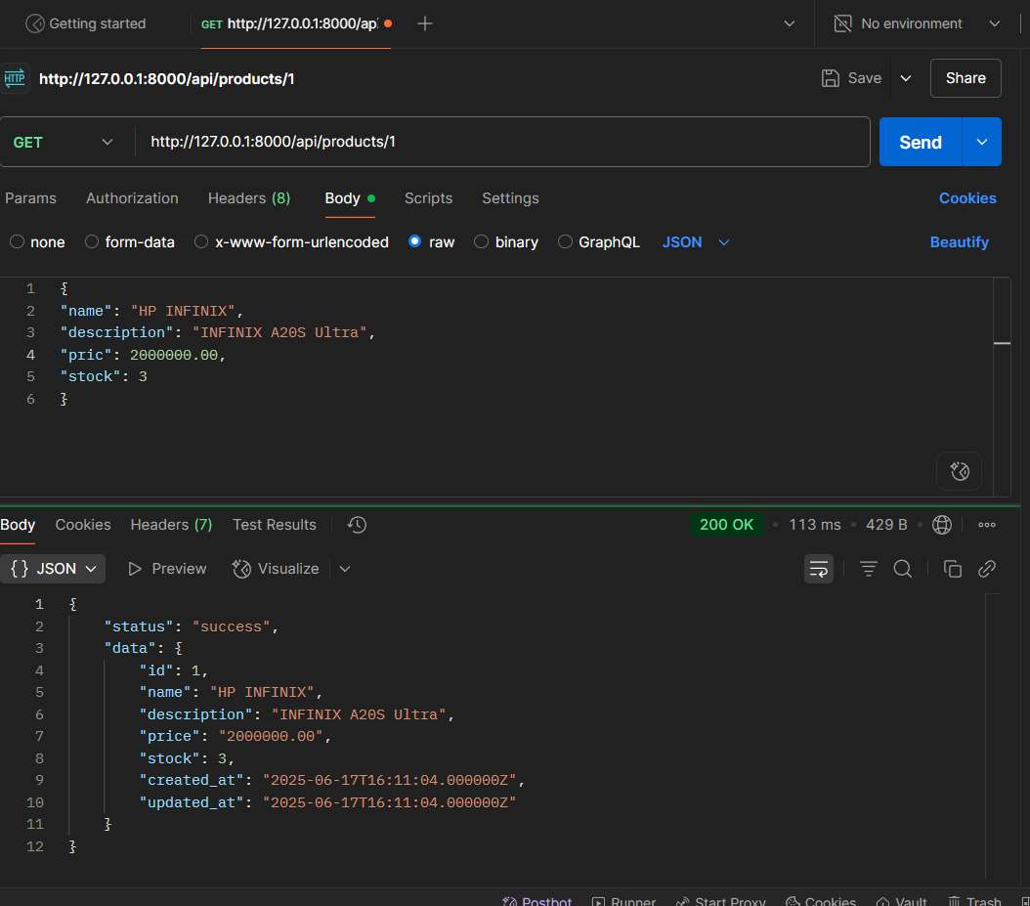The height and width of the screenshot is (906, 1030).
Task: Click the globe network icon
Action: pyautogui.click(x=942, y=525)
